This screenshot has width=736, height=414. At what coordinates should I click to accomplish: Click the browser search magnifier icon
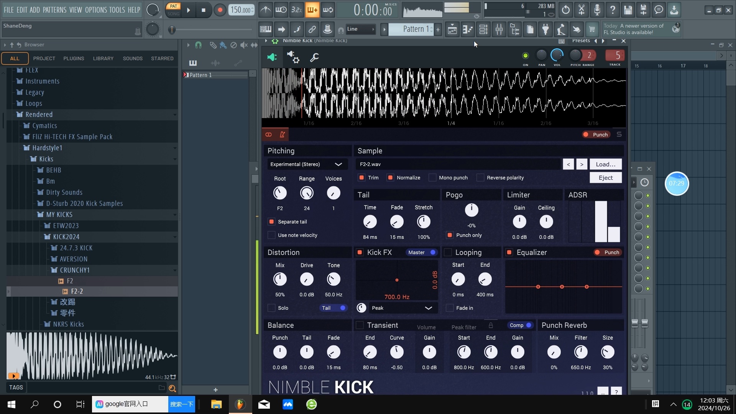click(172, 388)
